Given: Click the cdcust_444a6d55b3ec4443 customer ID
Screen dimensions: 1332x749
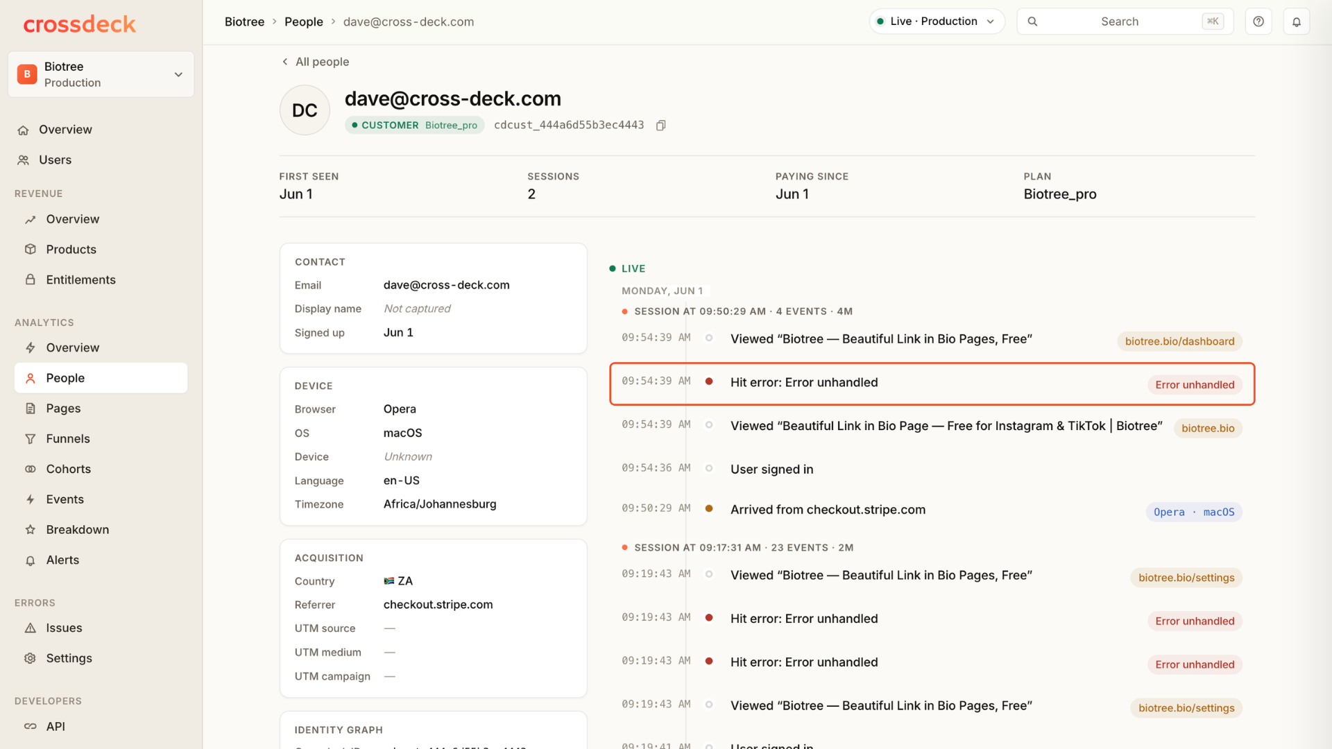Looking at the screenshot, I should click(x=569, y=126).
